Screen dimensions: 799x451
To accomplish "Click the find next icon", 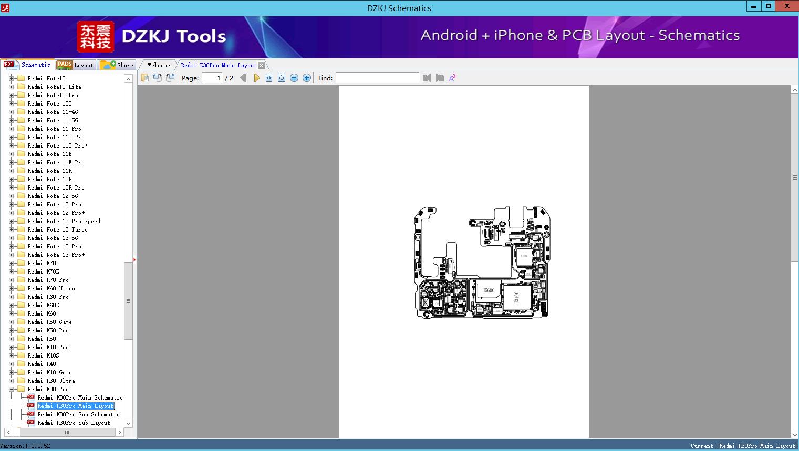I will (440, 78).
